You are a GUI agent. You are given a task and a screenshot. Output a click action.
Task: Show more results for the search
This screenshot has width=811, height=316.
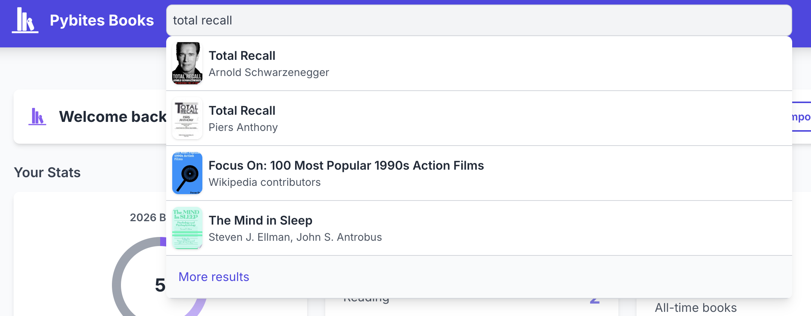[x=214, y=277]
